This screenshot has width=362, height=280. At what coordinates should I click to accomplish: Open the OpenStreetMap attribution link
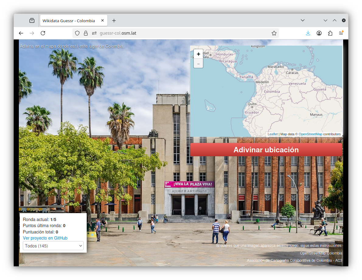click(x=310, y=134)
